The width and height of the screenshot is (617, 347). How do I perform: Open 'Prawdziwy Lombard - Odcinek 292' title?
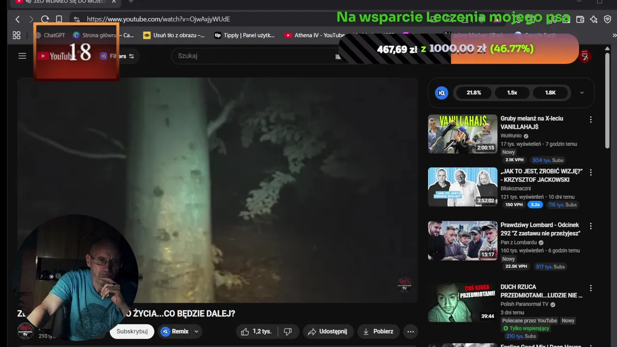[540, 229]
